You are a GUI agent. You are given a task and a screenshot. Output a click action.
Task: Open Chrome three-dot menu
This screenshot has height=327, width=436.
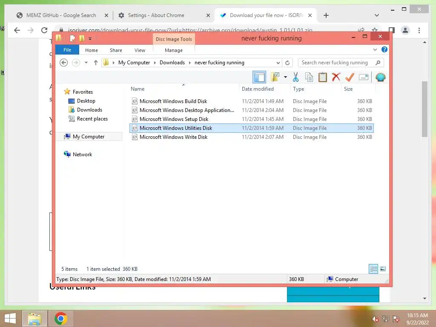coord(419,30)
